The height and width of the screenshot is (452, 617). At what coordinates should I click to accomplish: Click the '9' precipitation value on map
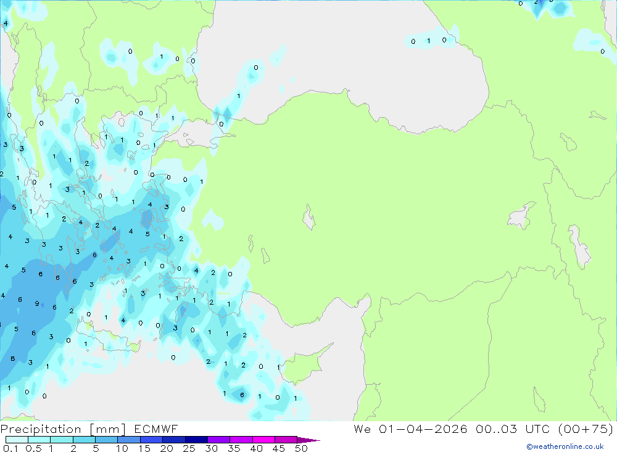pyautogui.click(x=37, y=303)
